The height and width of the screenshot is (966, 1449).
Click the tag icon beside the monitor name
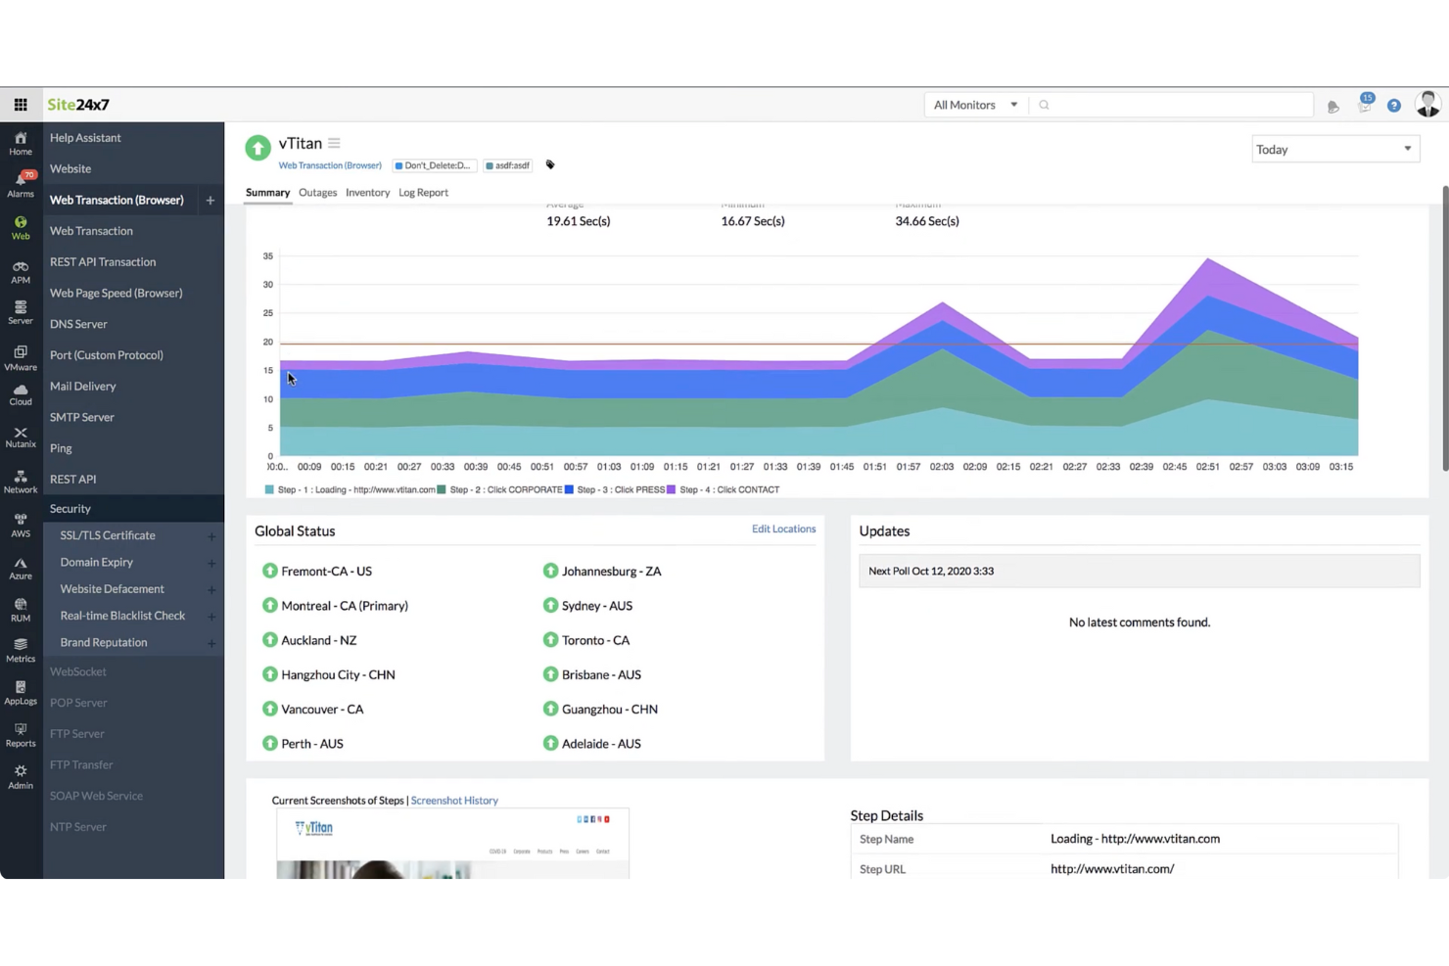click(549, 164)
